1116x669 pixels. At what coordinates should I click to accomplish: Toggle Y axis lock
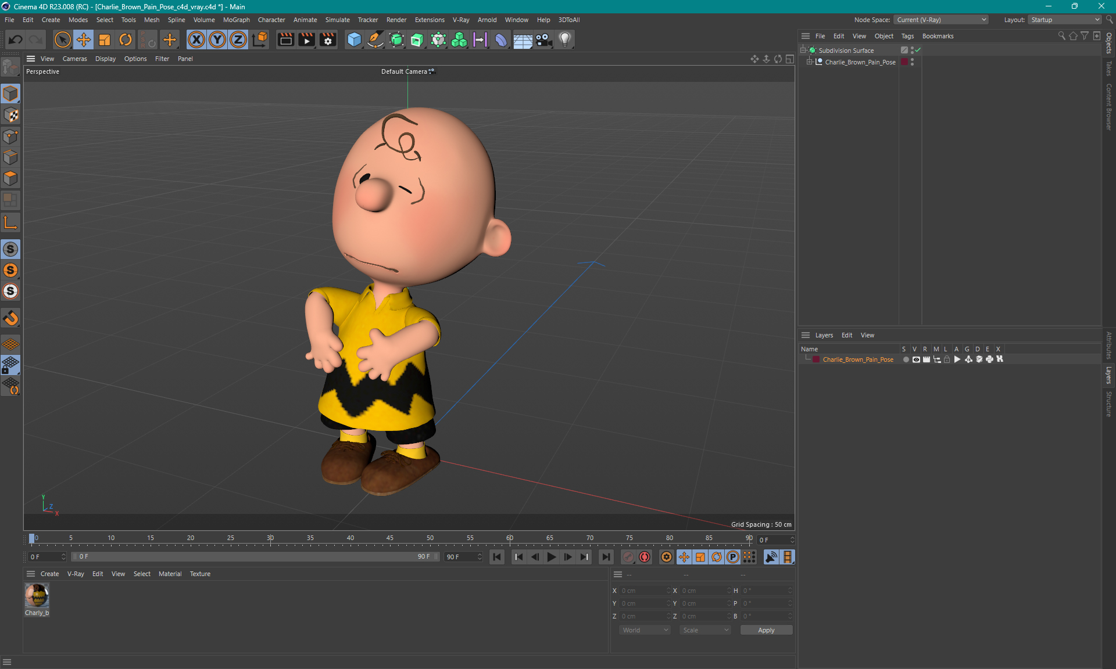pyautogui.click(x=217, y=39)
